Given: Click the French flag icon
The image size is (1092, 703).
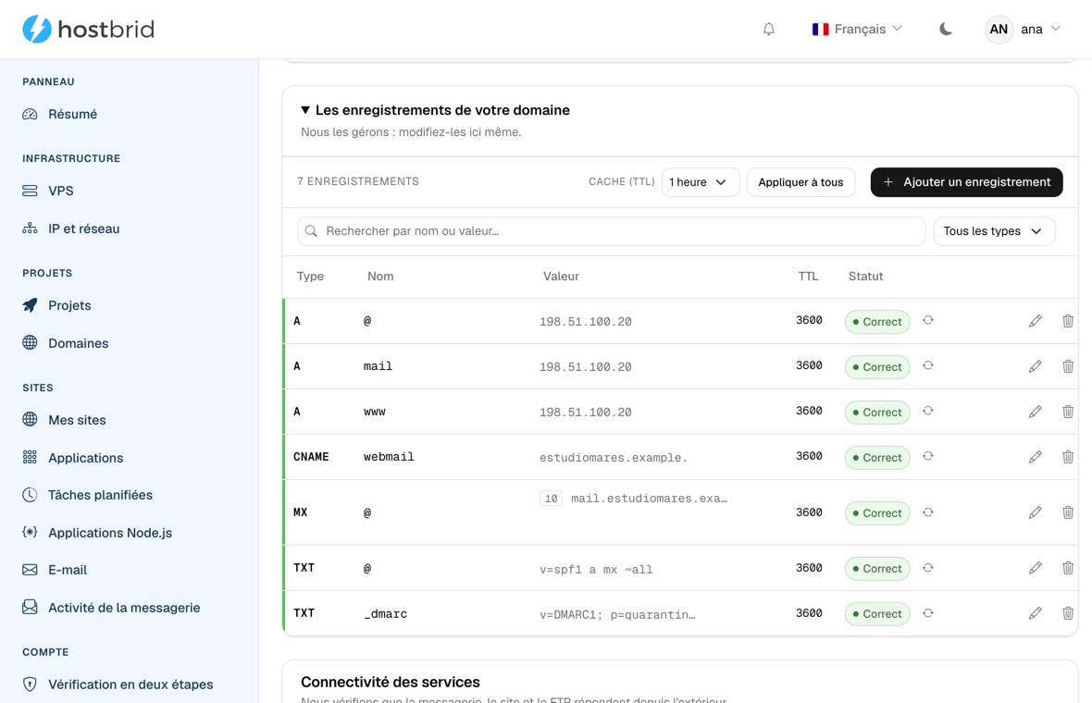Looking at the screenshot, I should point(821,30).
